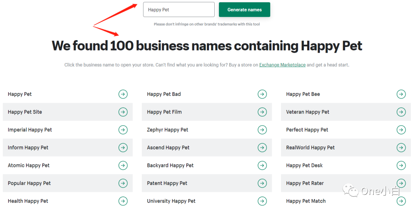Screen dimensions: 414x209
Task: Pick the Ascend Happy Pet name
Action: tap(168, 147)
